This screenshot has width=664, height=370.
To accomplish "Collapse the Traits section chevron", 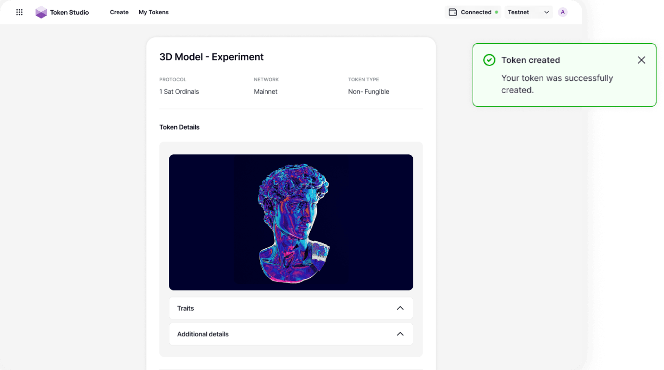I will coord(400,308).
